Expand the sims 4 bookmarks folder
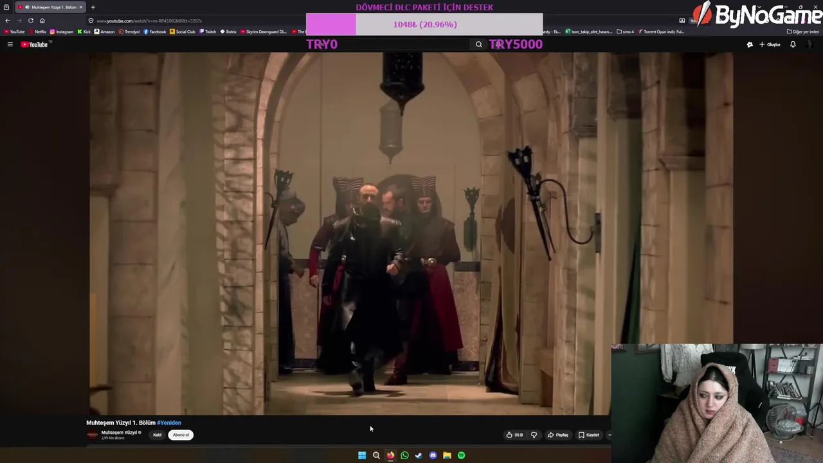 [625, 32]
